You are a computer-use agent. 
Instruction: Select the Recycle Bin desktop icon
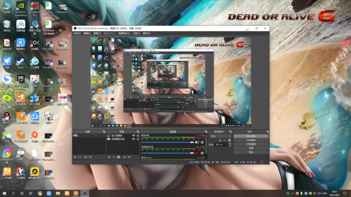click(x=7, y=26)
